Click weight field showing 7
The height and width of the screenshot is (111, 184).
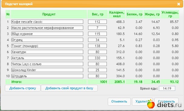97,28
